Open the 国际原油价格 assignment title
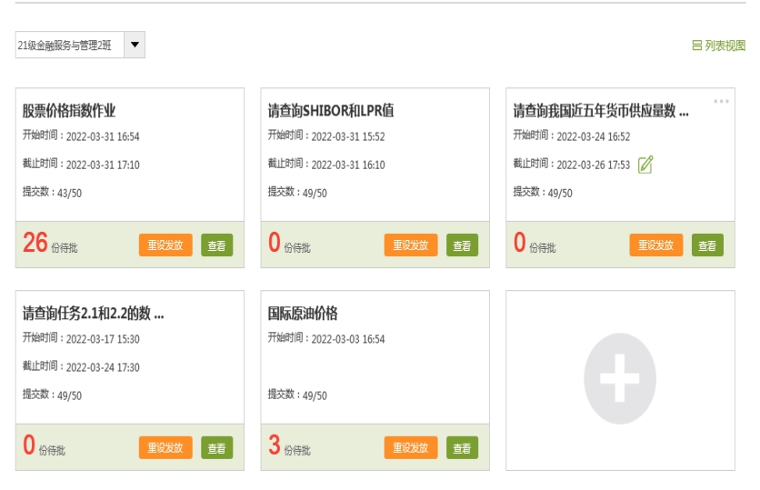The width and height of the screenshot is (760, 490). pos(303,314)
